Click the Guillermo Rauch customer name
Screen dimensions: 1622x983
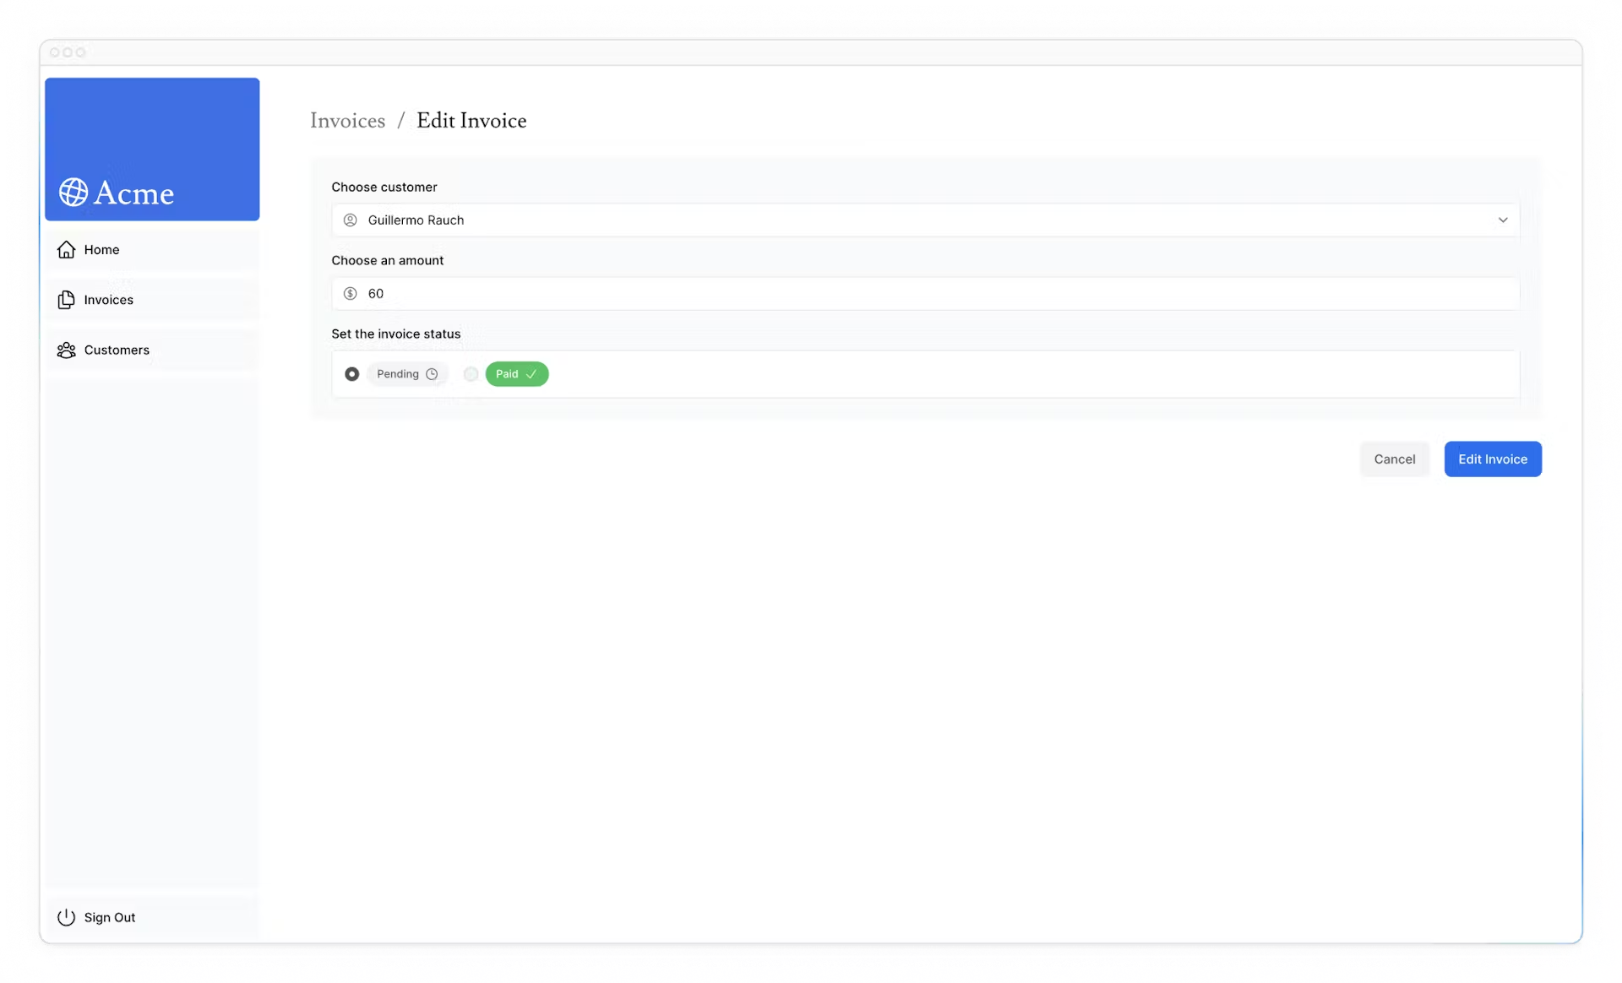415,220
